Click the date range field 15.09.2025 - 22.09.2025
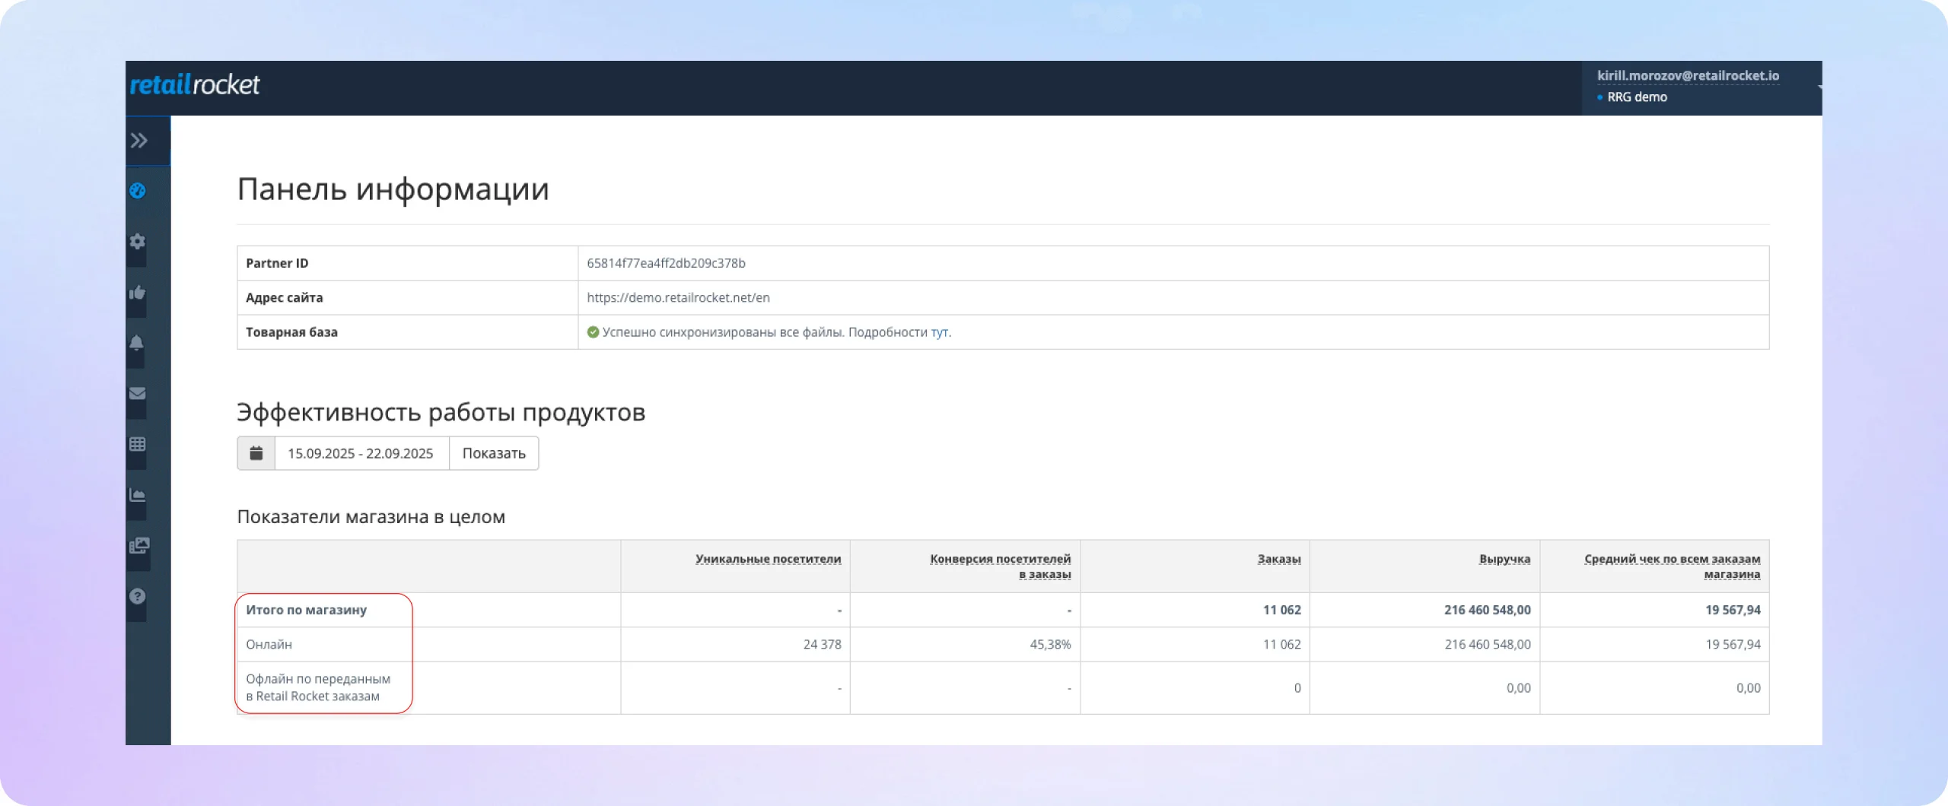Viewport: 1948px width, 806px height. click(361, 453)
